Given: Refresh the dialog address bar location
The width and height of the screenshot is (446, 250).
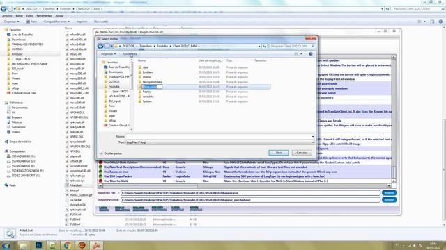Looking at the screenshot, I should (265, 46).
